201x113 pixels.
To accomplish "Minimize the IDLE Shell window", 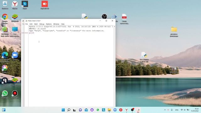I will point(100,21).
